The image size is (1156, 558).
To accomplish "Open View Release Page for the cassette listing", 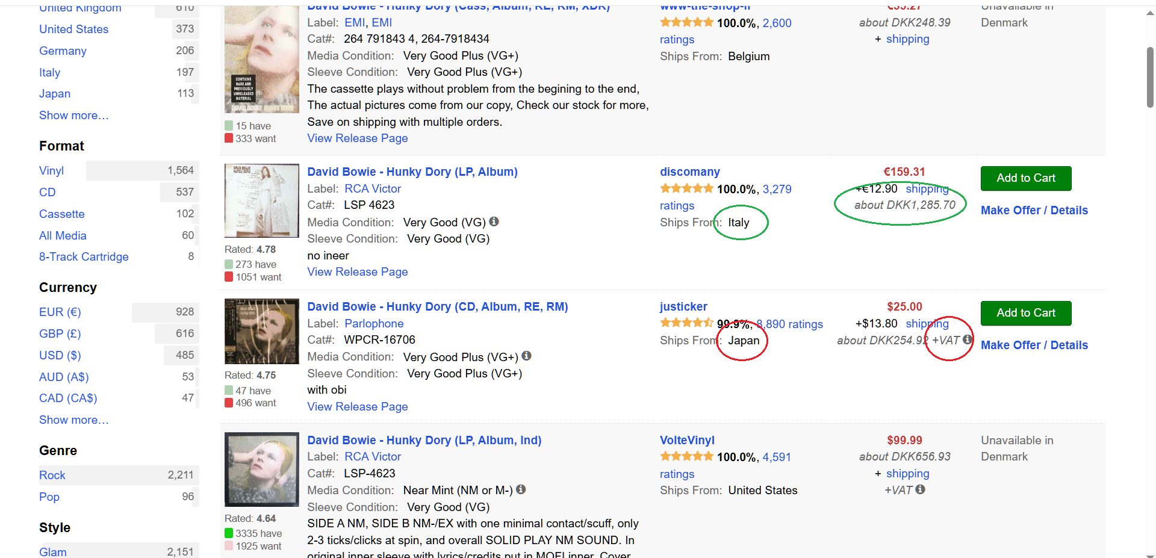I will [x=358, y=138].
